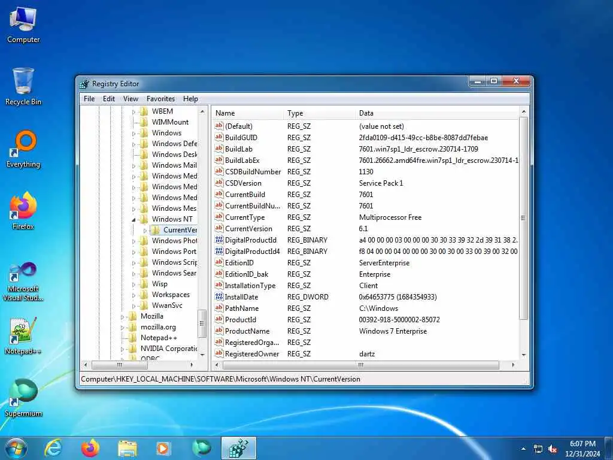Click the values pane horizontal scrollbar thumb

[361, 365]
